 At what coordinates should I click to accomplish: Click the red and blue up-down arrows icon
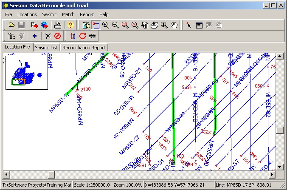73,37
